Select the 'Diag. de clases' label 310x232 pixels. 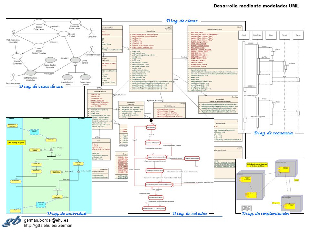[182, 21]
